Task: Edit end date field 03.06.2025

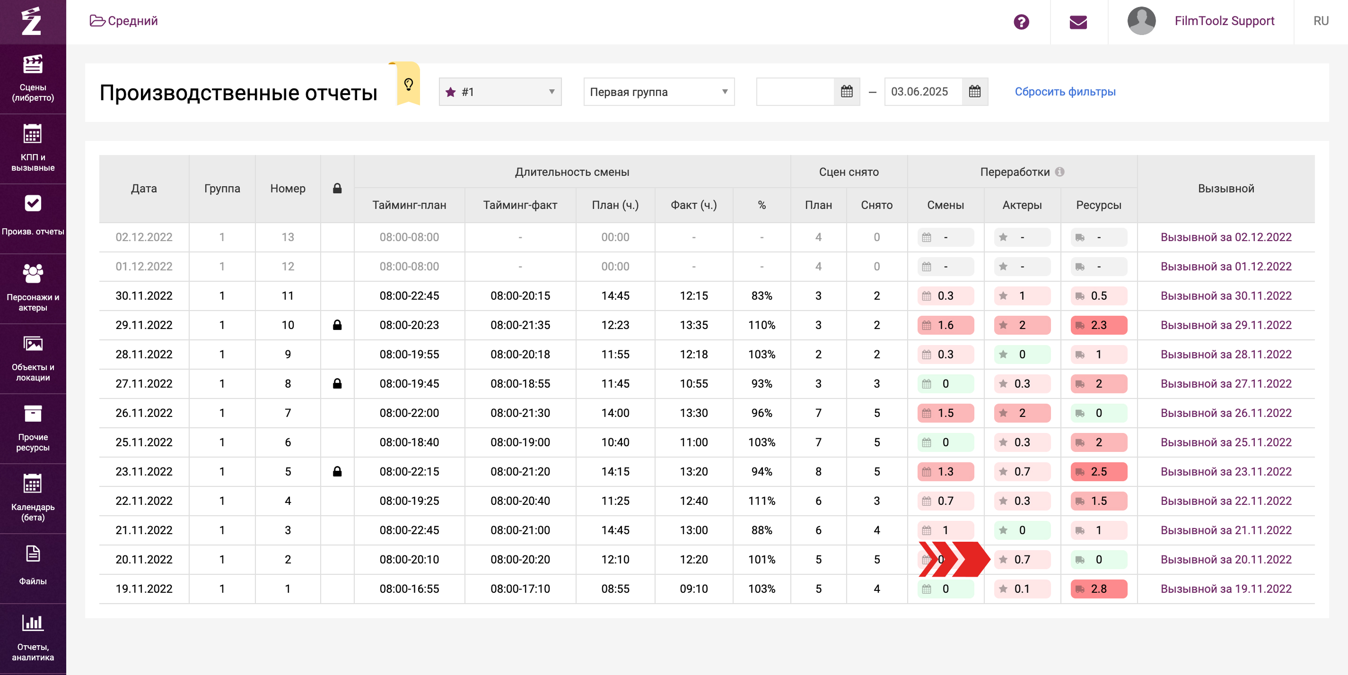Action: pos(923,92)
